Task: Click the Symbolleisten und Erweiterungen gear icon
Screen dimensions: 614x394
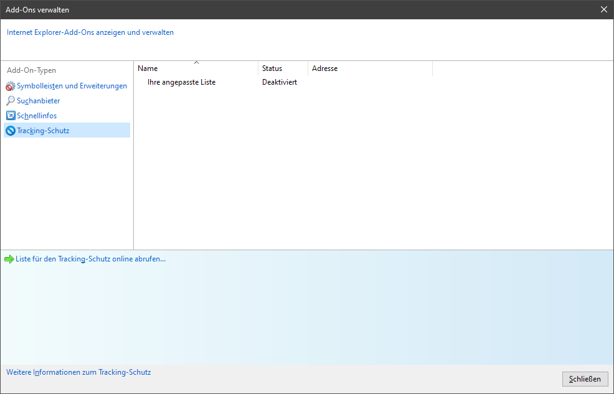Action: point(10,86)
